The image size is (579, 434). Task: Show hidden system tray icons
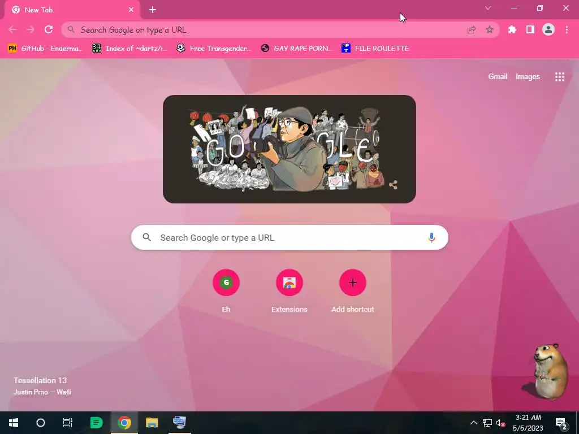click(473, 423)
